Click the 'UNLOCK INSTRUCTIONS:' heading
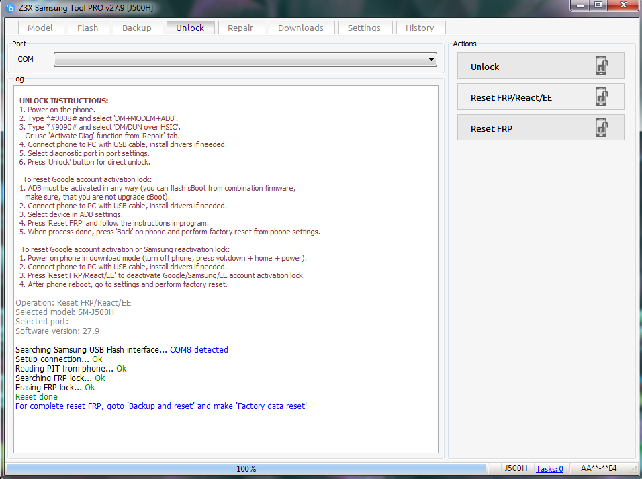This screenshot has height=479, width=642. click(64, 101)
